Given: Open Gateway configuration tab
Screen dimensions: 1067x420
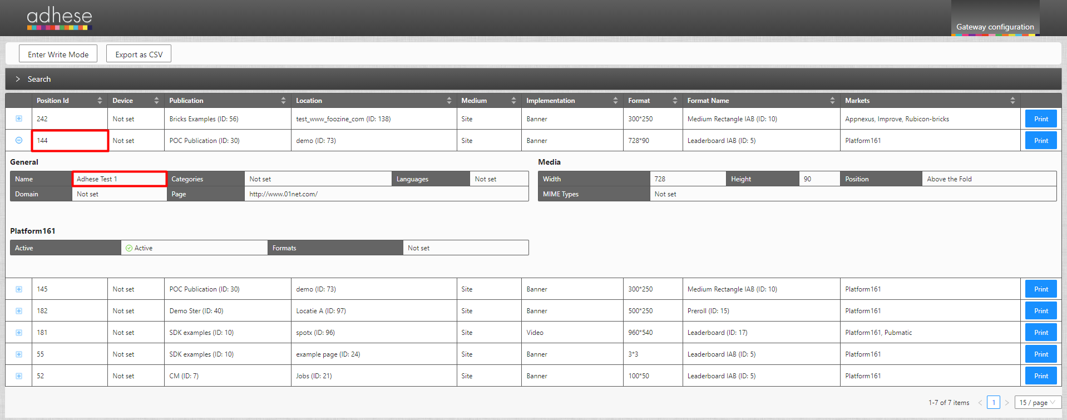Looking at the screenshot, I should coord(995,27).
